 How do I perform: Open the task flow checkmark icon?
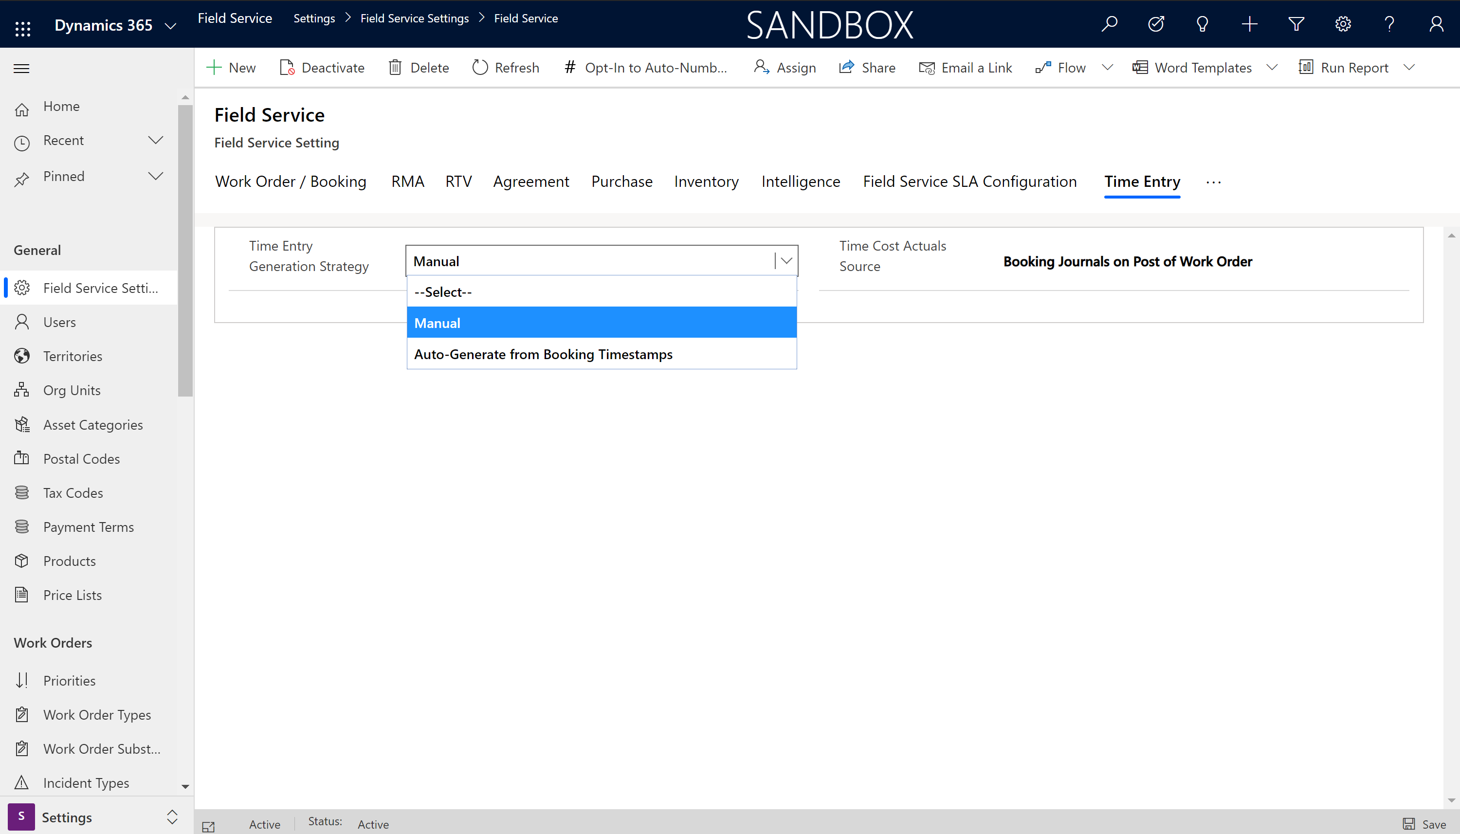pos(1156,24)
